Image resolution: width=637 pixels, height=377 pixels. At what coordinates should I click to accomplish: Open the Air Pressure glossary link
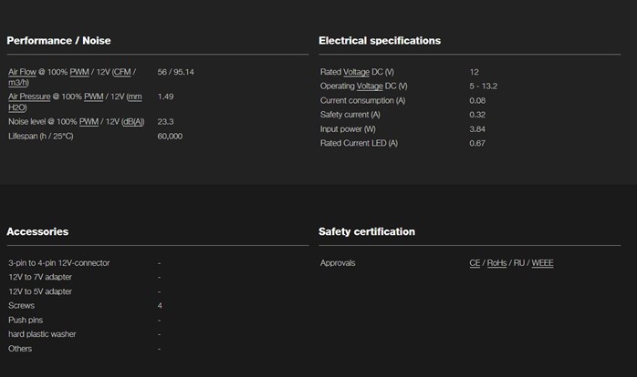click(29, 97)
